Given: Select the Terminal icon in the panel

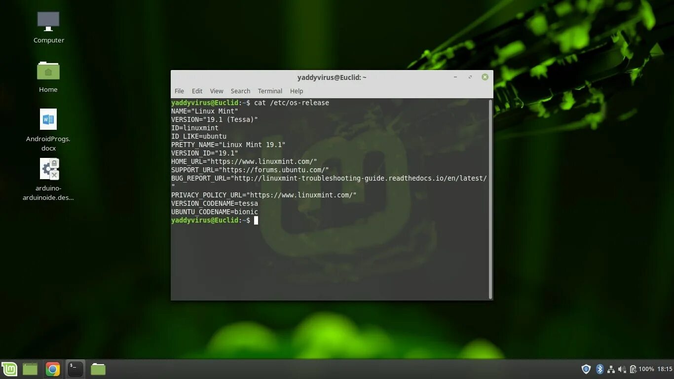Looking at the screenshot, I should (x=75, y=369).
